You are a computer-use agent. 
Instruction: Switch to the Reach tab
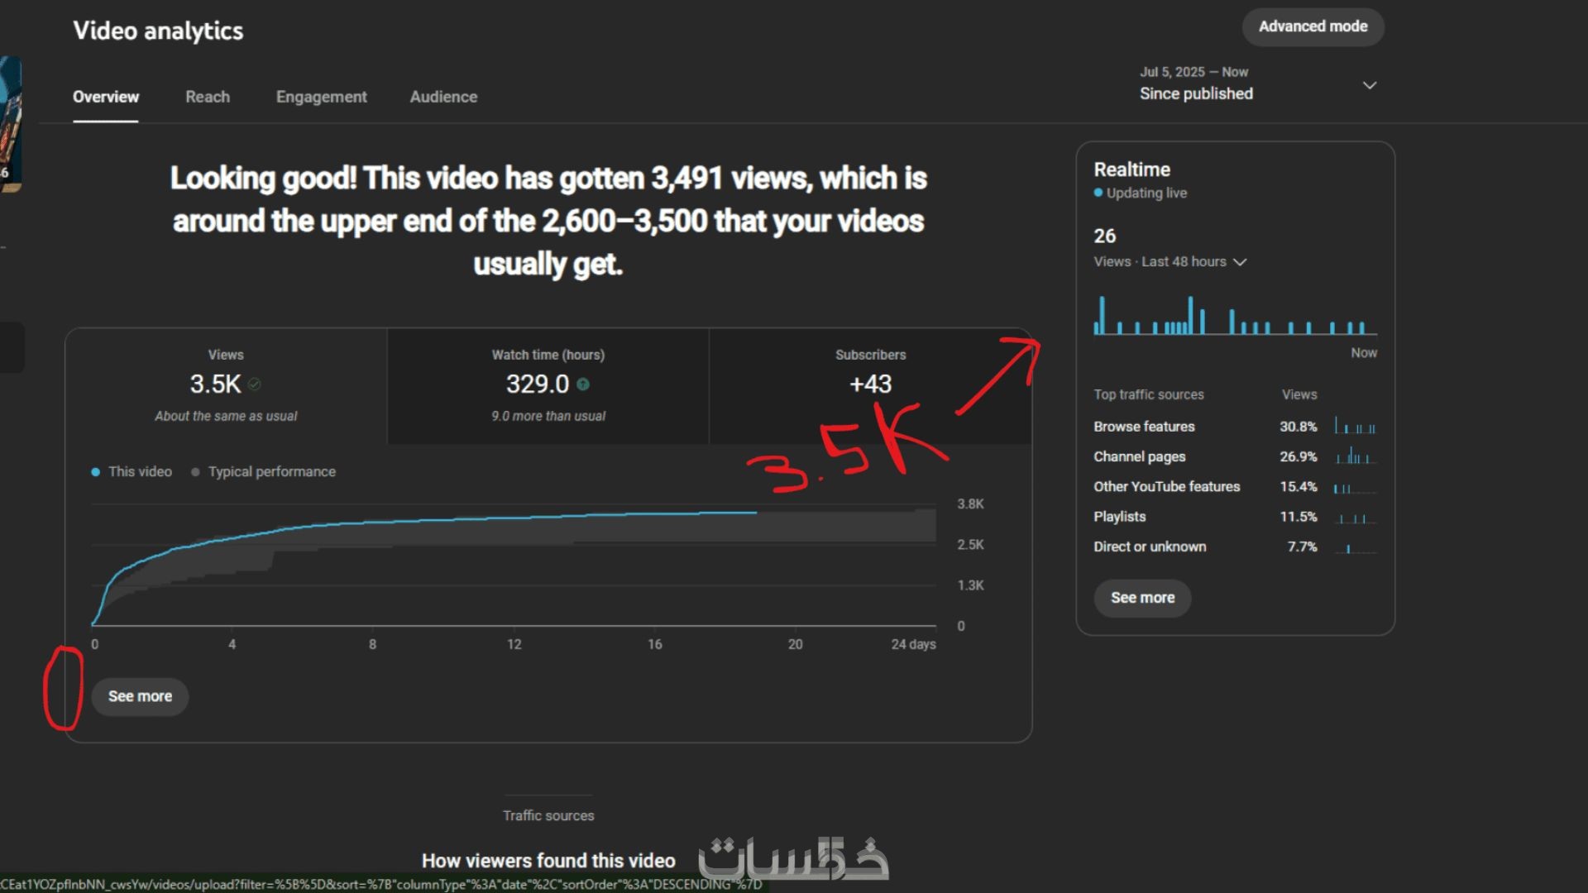click(x=208, y=97)
